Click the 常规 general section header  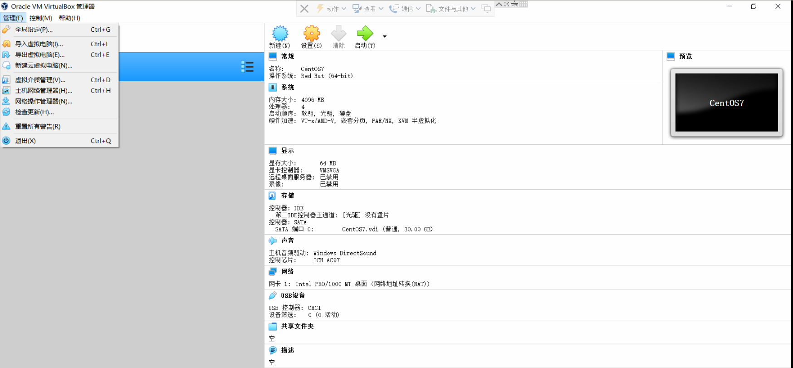[x=288, y=56]
